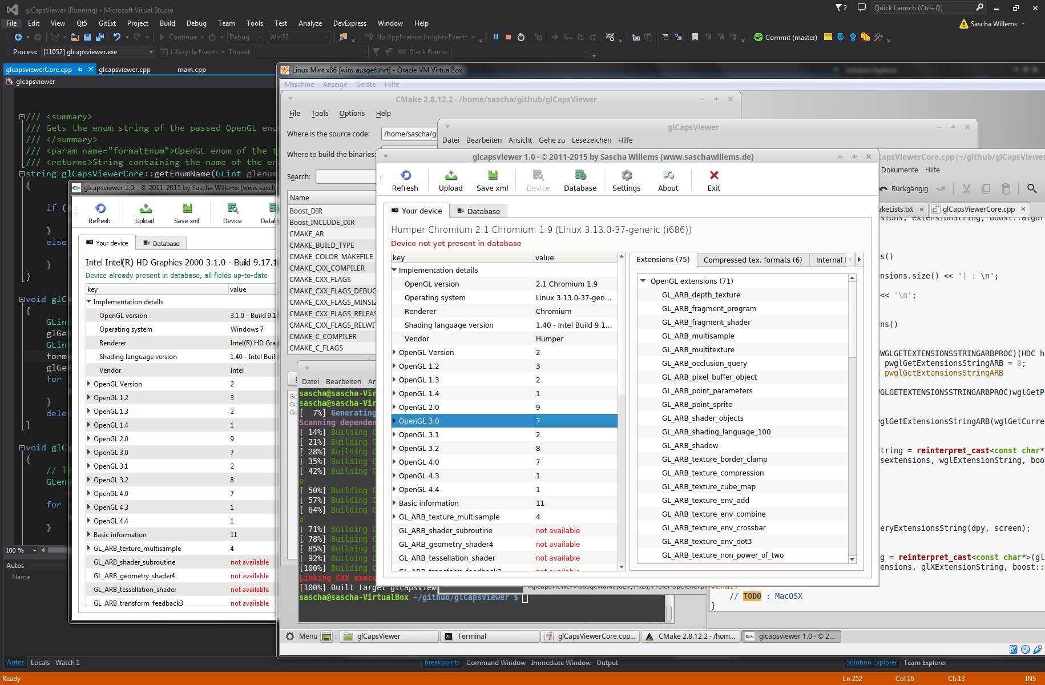Image resolution: width=1045 pixels, height=685 pixels.
Task: Expand Basic information in the Linux glcapsviewer
Action: click(394, 503)
